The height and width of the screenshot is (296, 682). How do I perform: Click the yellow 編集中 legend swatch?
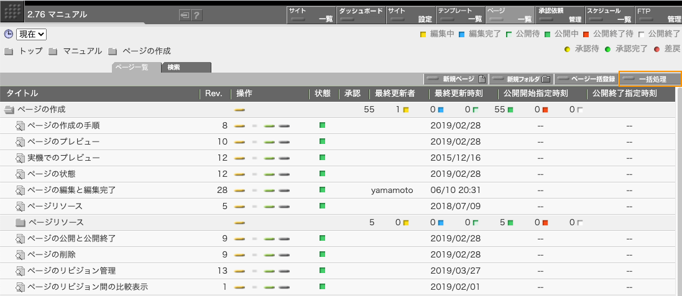point(423,34)
